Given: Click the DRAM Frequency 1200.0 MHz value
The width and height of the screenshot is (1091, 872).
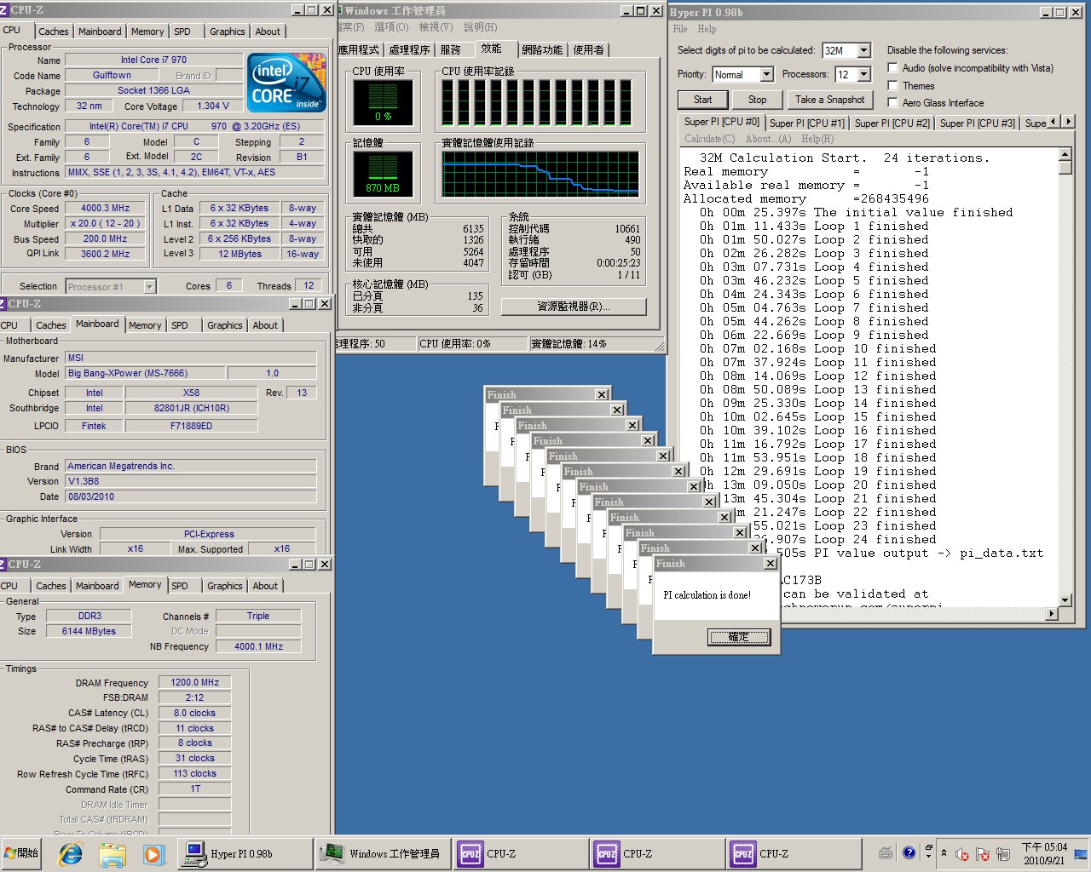Looking at the screenshot, I should click(194, 682).
